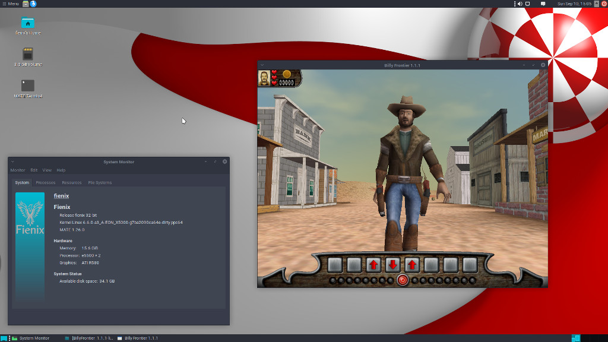Open Help menu in System Monitor
This screenshot has height=342, width=608.
point(61,170)
